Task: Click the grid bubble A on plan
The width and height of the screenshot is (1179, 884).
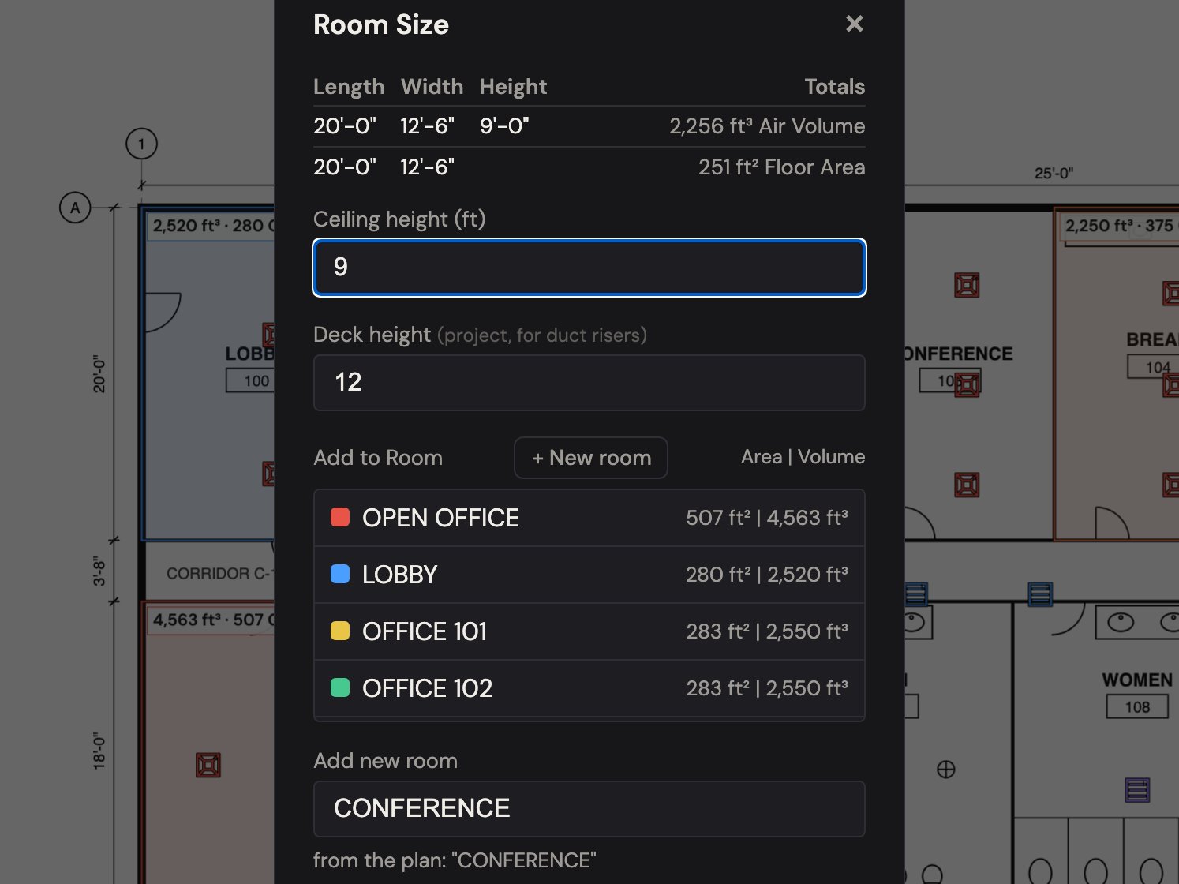Action: [75, 208]
